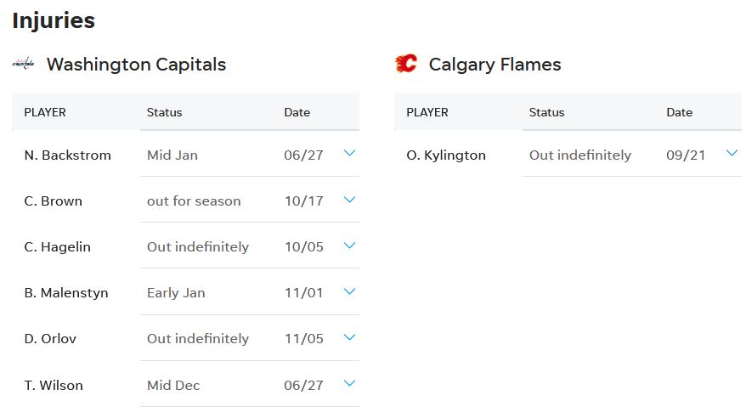Expand N. Backstrom injury details chevron
Screen dimensions: 752x418
(x=349, y=153)
